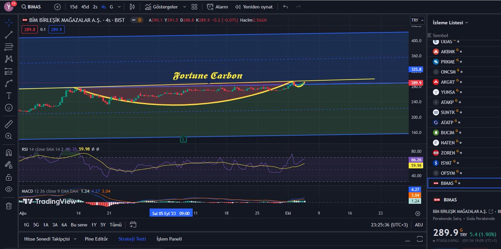The width and height of the screenshot is (501, 249).
Task: Click the 23:25:36 (UTC+3) timezone clock
Action: (389, 225)
